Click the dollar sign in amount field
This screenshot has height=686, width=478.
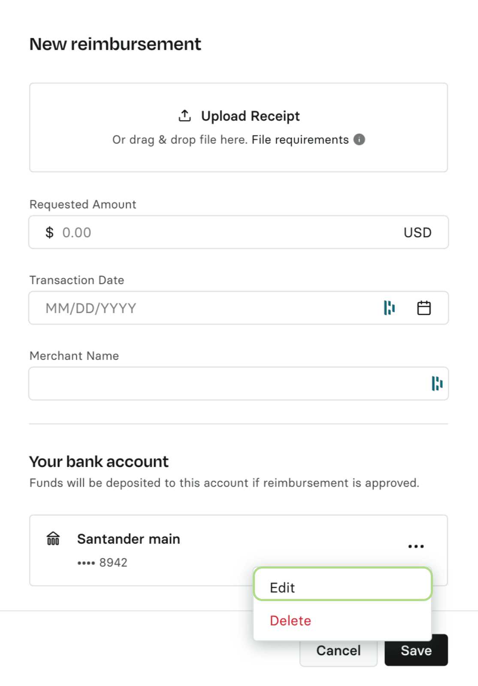pyautogui.click(x=49, y=232)
